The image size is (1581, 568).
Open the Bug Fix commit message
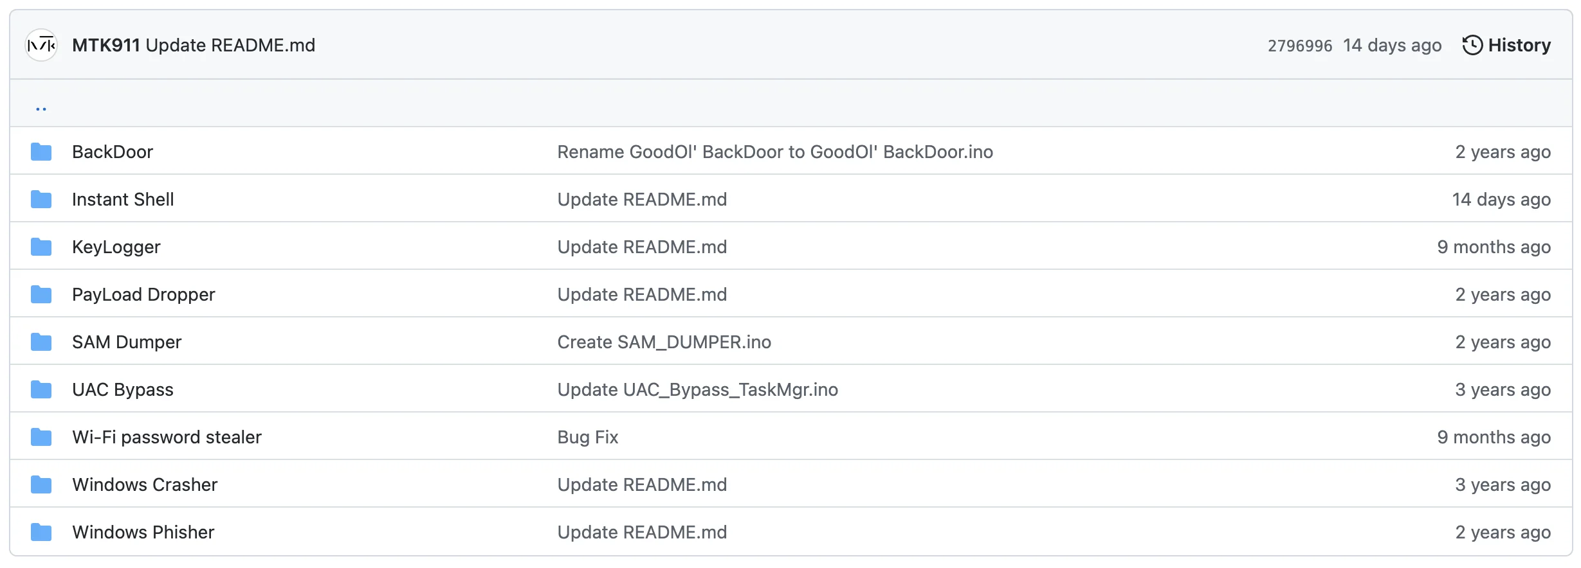pos(588,437)
